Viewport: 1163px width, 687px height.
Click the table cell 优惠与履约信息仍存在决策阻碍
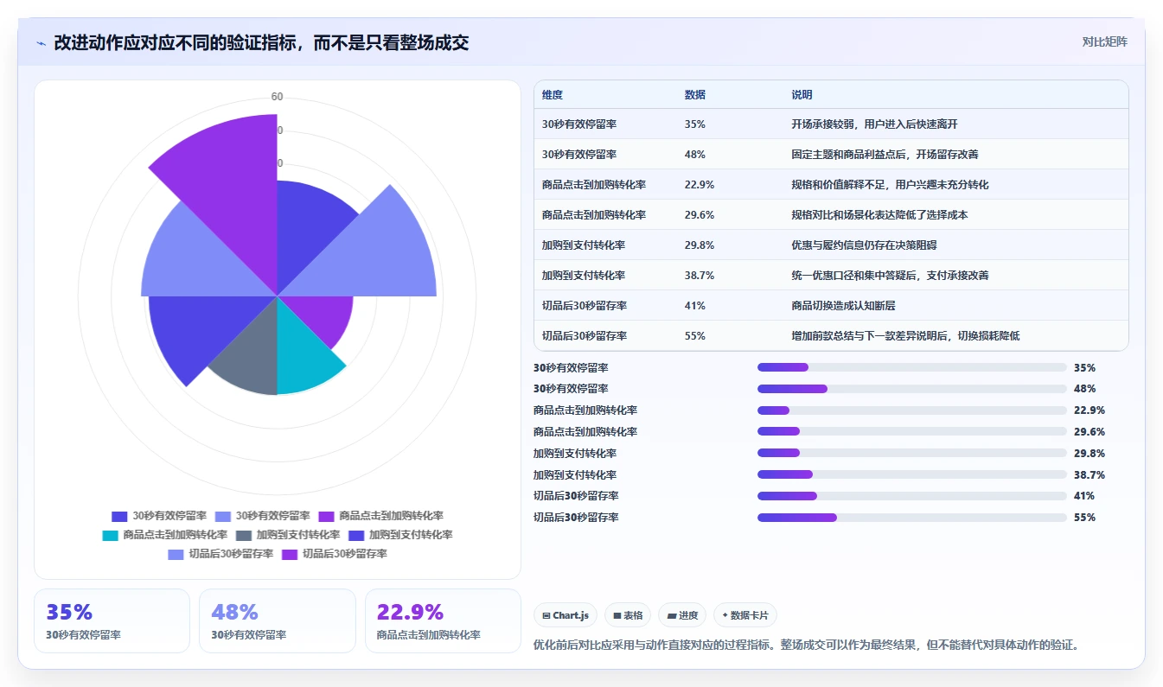click(864, 245)
